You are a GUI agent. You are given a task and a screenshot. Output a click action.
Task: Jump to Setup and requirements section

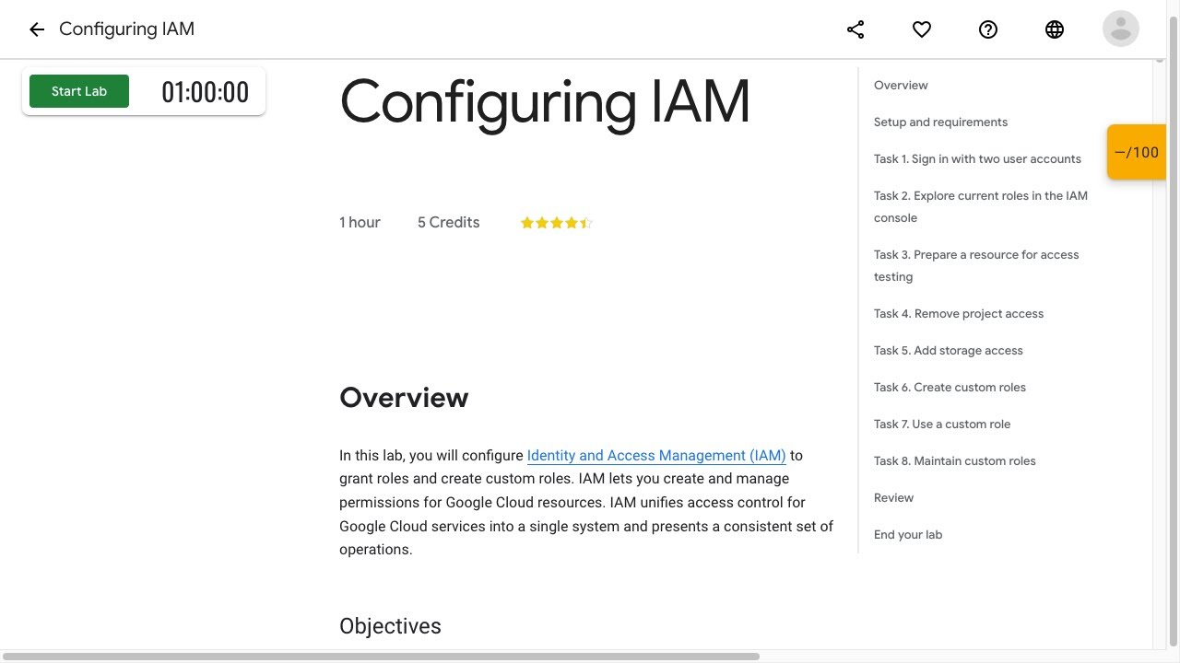(940, 122)
